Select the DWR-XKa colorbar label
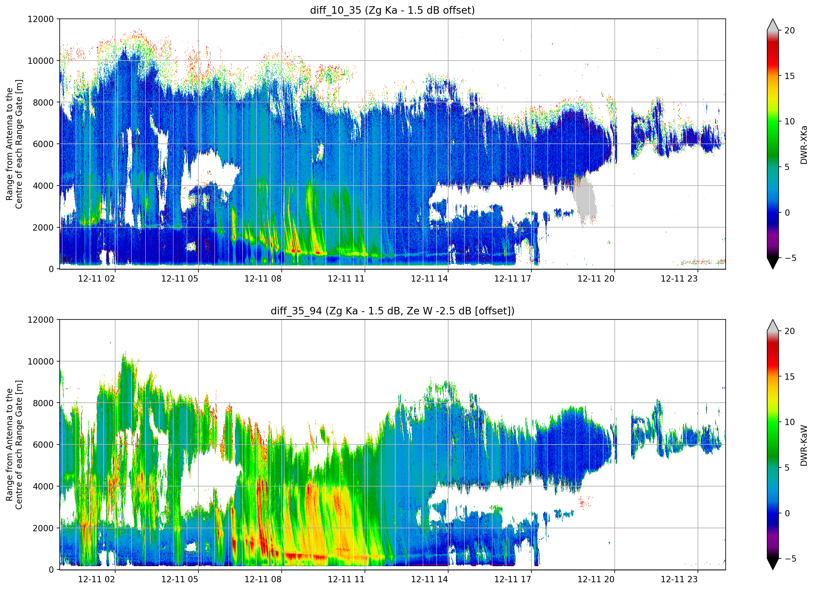Screen dimensions: 814x590 pos(803,145)
